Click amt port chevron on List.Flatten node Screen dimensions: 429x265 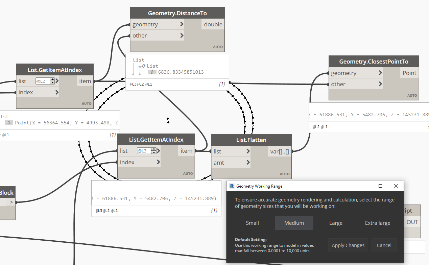click(x=248, y=163)
